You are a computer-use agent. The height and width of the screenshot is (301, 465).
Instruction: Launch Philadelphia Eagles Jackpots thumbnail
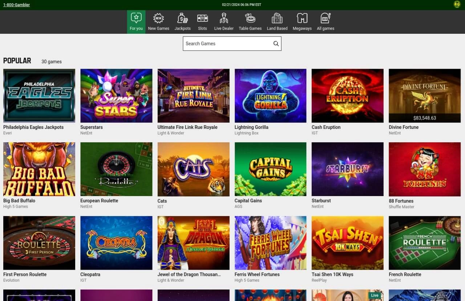[x=39, y=96]
